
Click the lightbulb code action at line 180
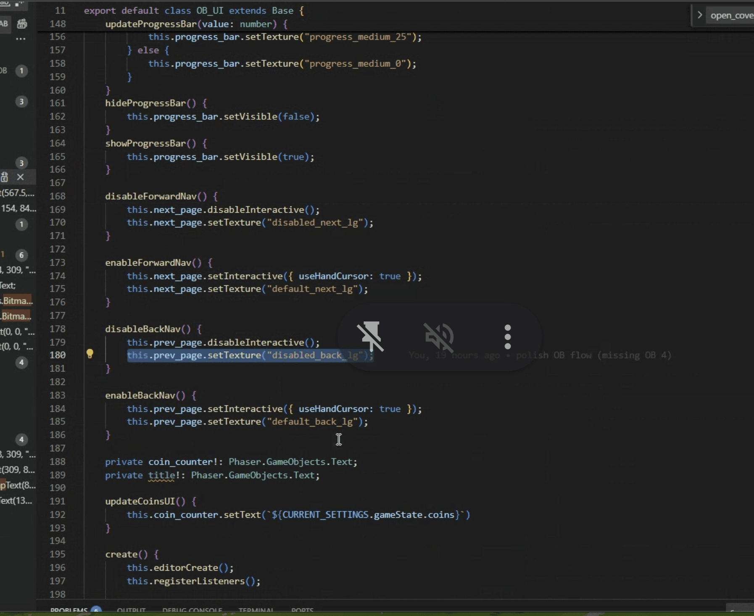90,354
